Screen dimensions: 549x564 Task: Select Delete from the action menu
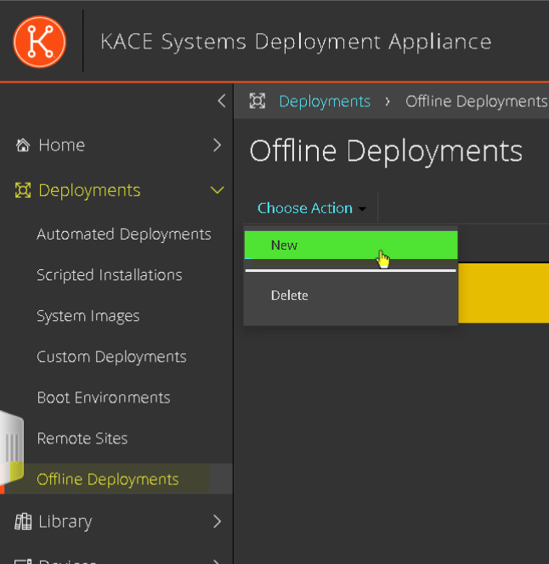[351, 296]
